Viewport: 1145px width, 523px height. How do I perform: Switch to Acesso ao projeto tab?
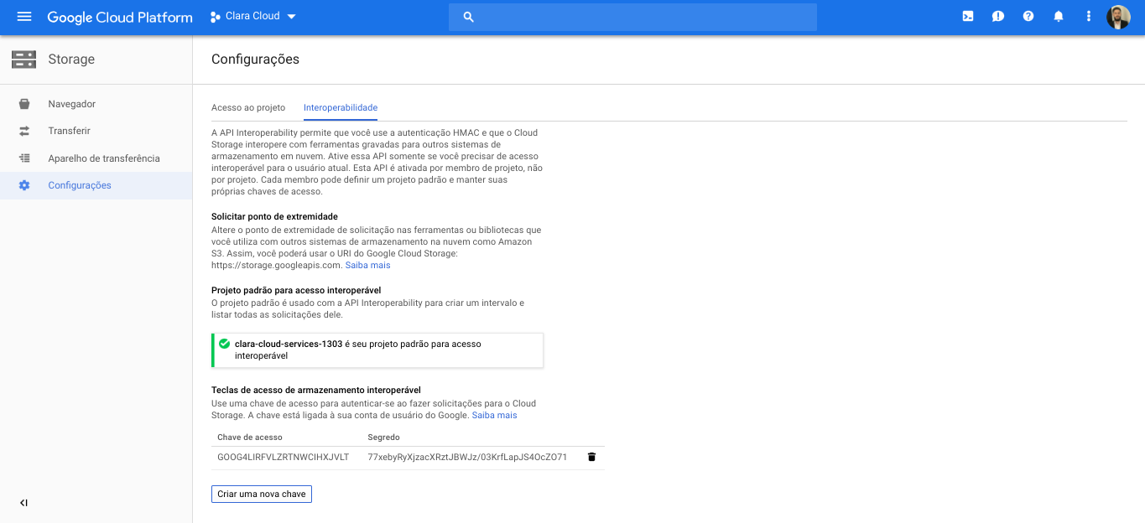pyautogui.click(x=248, y=107)
